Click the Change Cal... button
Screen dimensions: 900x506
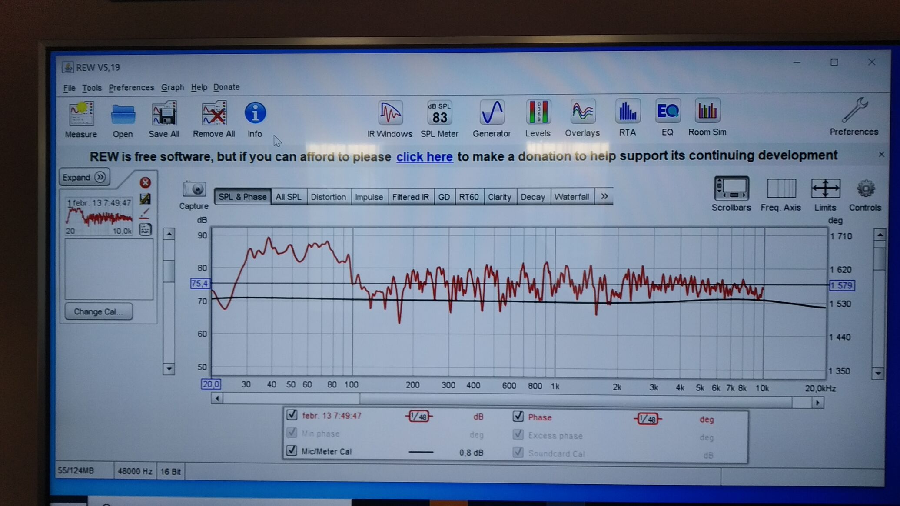point(98,311)
